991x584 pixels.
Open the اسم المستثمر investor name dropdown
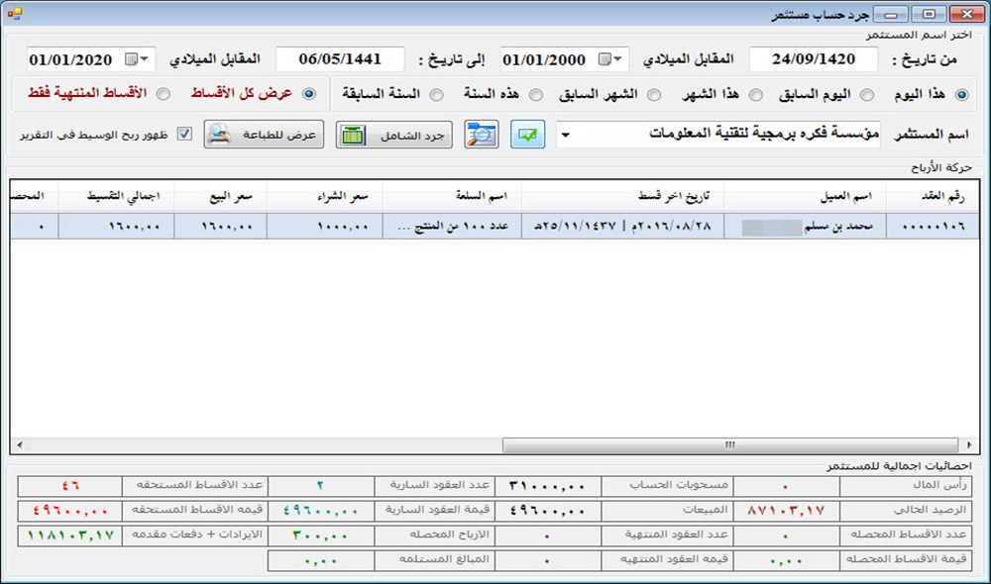click(x=566, y=135)
